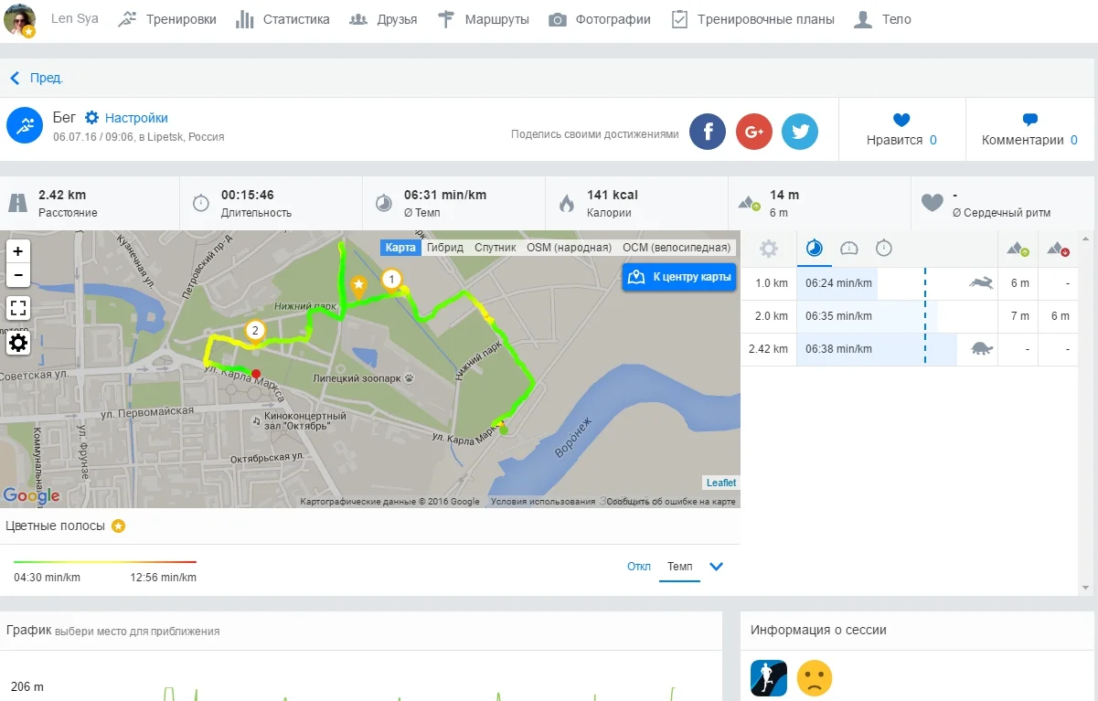Open Условия использования link
The image size is (1098, 701).
coord(543,502)
